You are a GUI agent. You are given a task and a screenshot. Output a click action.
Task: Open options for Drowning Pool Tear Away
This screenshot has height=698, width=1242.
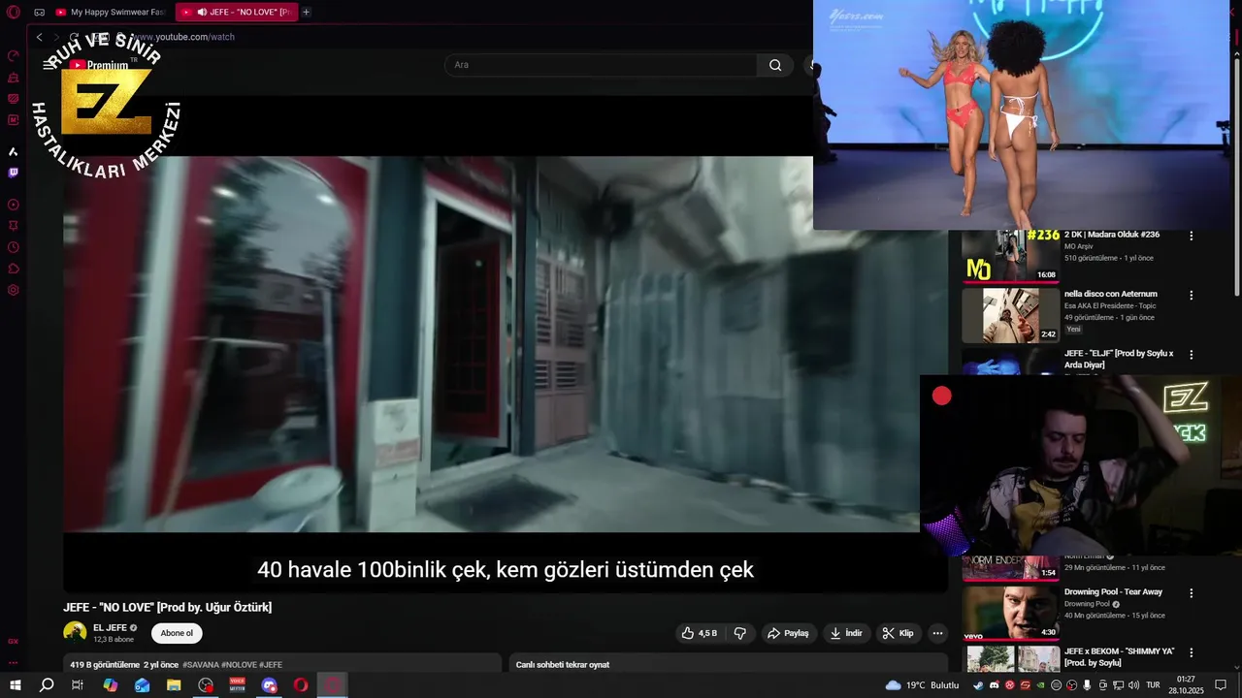point(1192,592)
